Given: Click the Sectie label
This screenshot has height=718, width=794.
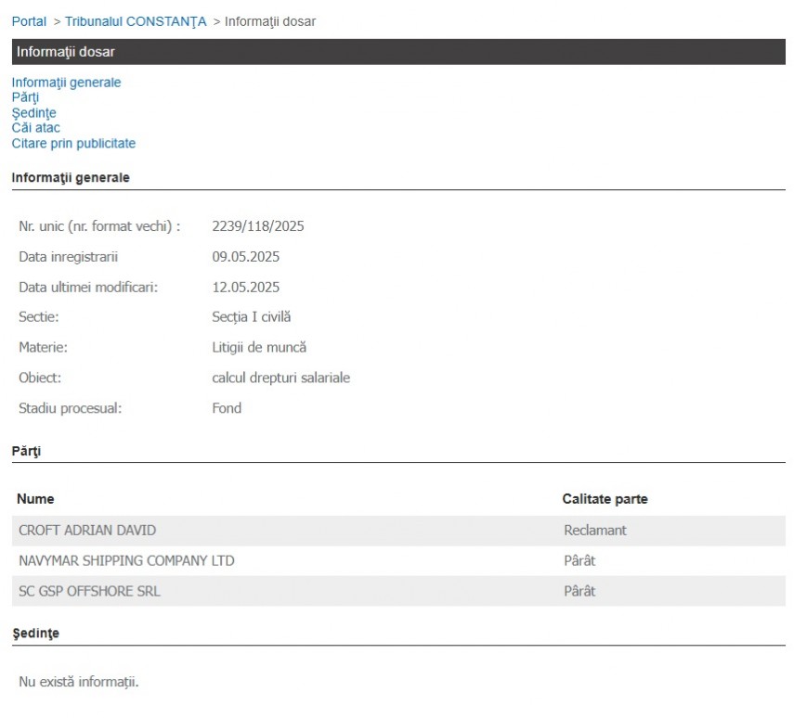Looking at the screenshot, I should tap(38, 316).
